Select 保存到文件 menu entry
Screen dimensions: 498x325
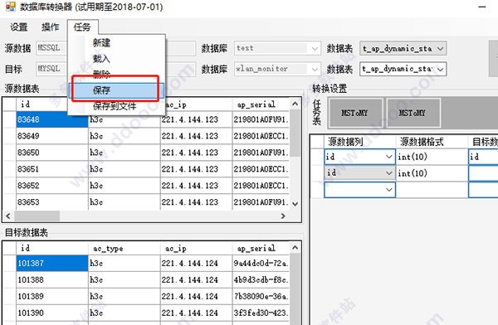[115, 106]
